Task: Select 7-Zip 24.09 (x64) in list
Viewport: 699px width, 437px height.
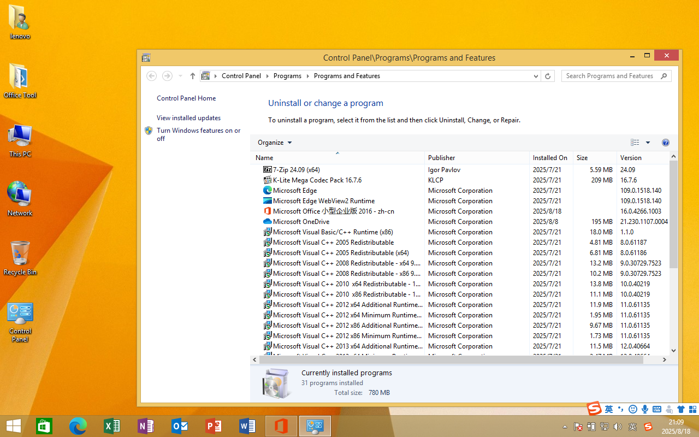Action: (297, 170)
